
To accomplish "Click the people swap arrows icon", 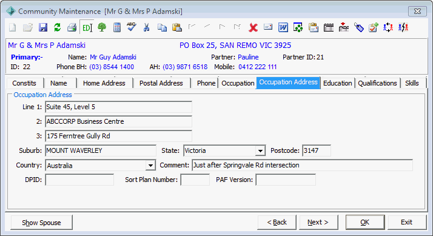I will pos(388,27).
